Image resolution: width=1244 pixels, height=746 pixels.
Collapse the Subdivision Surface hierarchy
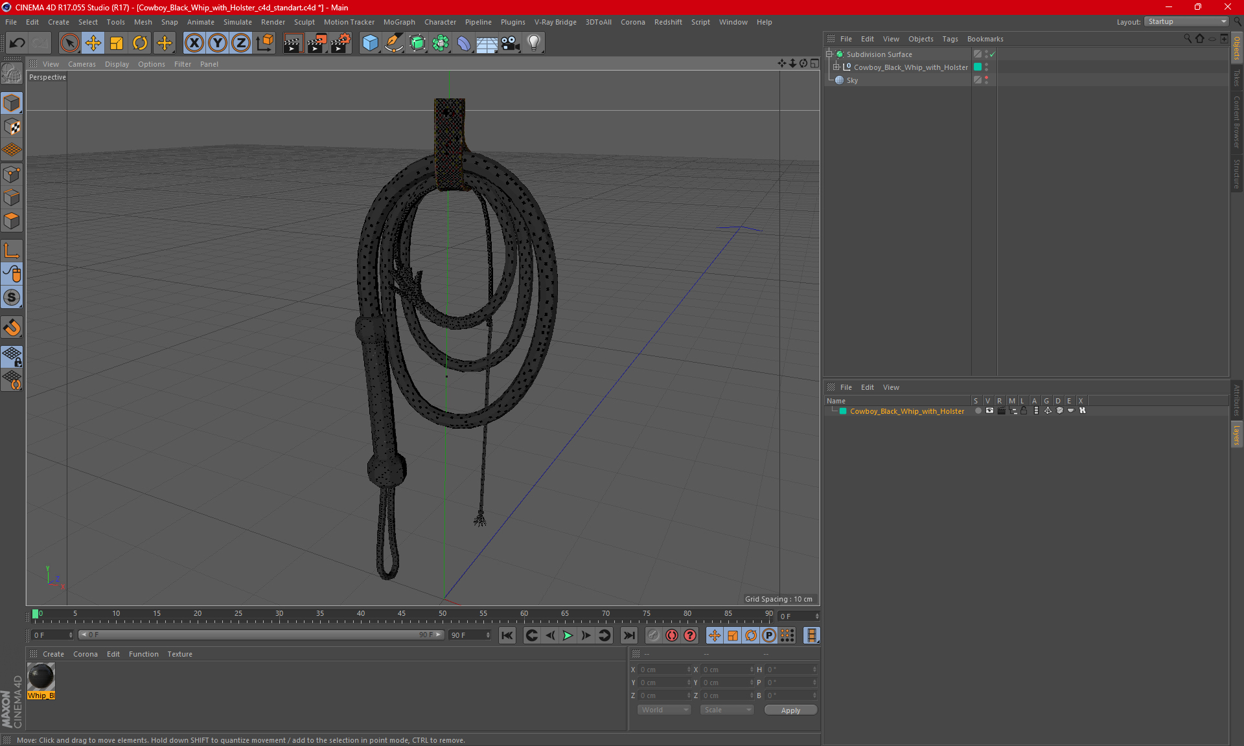tap(829, 54)
